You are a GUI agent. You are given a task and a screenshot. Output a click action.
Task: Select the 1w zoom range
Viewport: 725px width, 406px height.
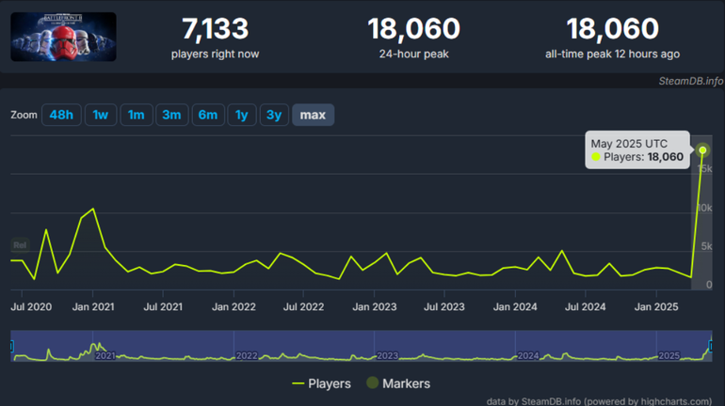click(101, 115)
